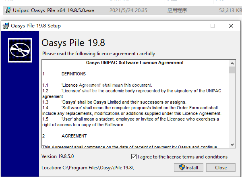Click the licence scrollbar down arrow
This screenshot has height=177, width=242.
(x=232, y=144)
